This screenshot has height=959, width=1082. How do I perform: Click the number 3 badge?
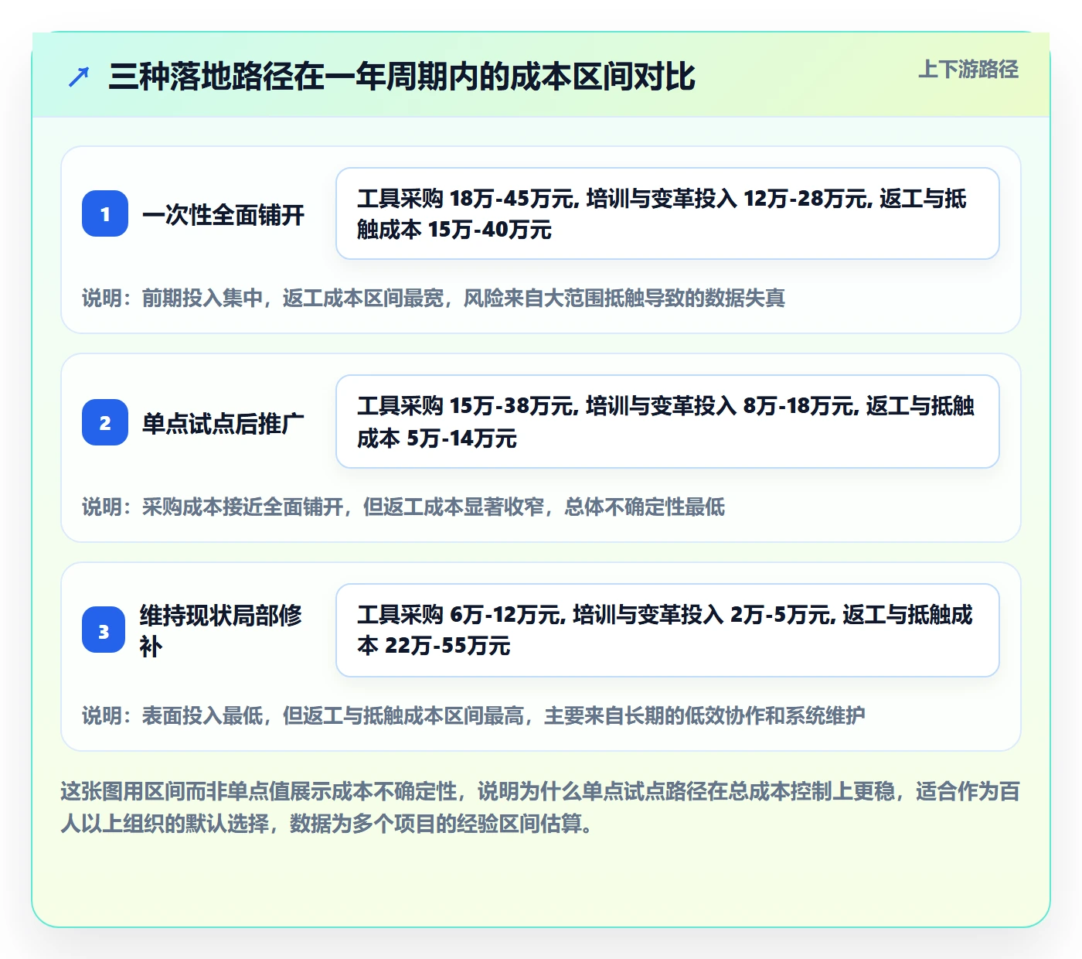point(104,630)
